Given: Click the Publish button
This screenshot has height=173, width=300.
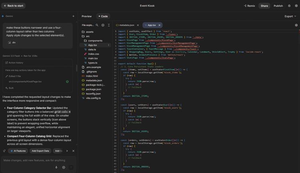Looking at the screenshot, I should click(x=278, y=6).
